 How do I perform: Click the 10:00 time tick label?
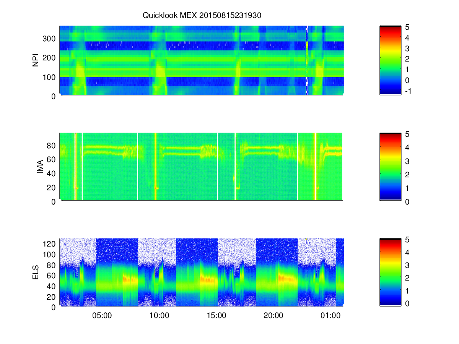(159, 316)
